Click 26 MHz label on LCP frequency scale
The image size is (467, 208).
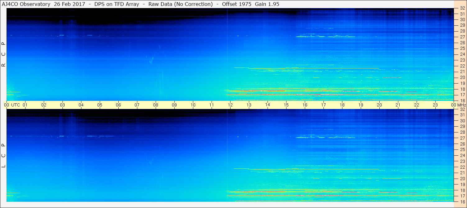(462, 144)
